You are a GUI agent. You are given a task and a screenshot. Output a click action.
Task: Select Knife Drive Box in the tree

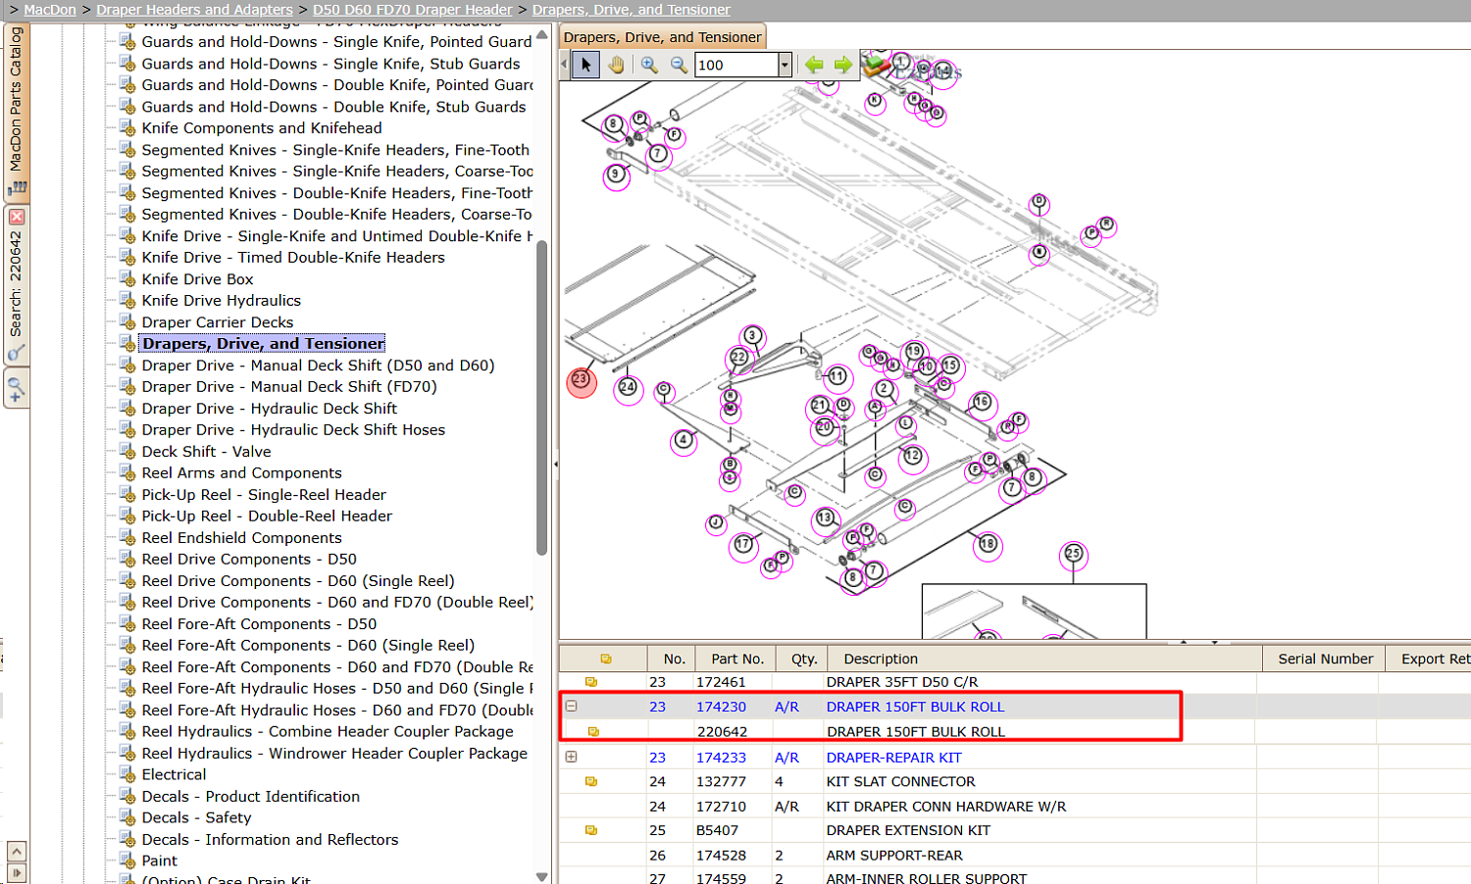[197, 279]
